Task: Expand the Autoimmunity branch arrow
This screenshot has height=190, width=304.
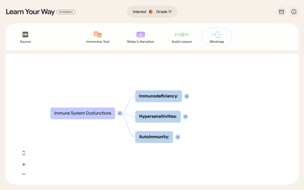Action: pyautogui.click(x=178, y=137)
